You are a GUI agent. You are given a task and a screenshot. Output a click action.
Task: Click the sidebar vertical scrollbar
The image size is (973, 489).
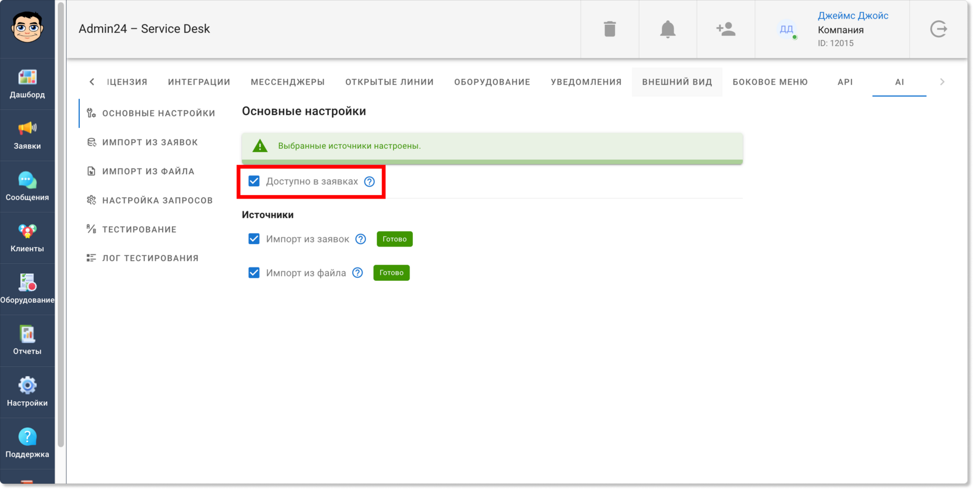tap(61, 225)
